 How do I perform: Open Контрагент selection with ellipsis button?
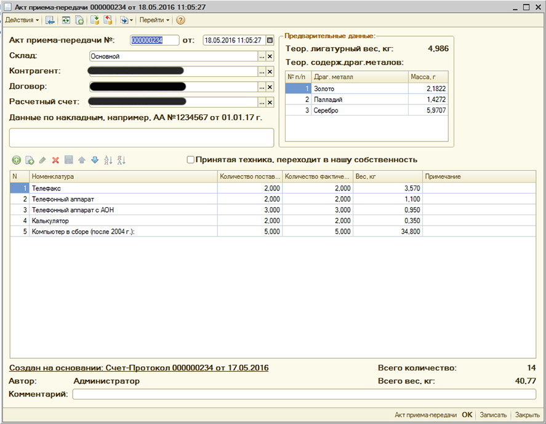tap(261, 71)
